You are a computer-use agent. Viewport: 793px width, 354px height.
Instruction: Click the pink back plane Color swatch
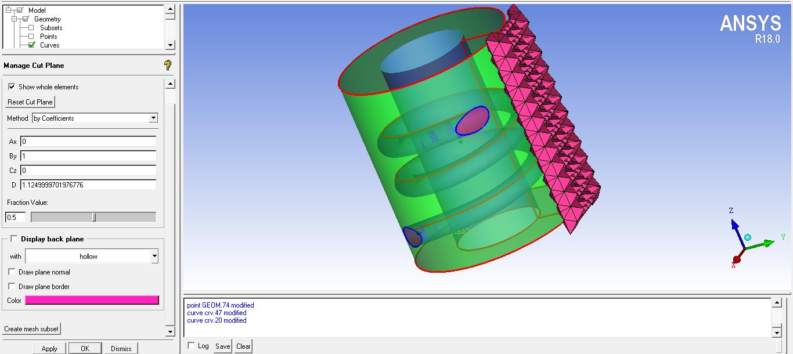(x=93, y=300)
